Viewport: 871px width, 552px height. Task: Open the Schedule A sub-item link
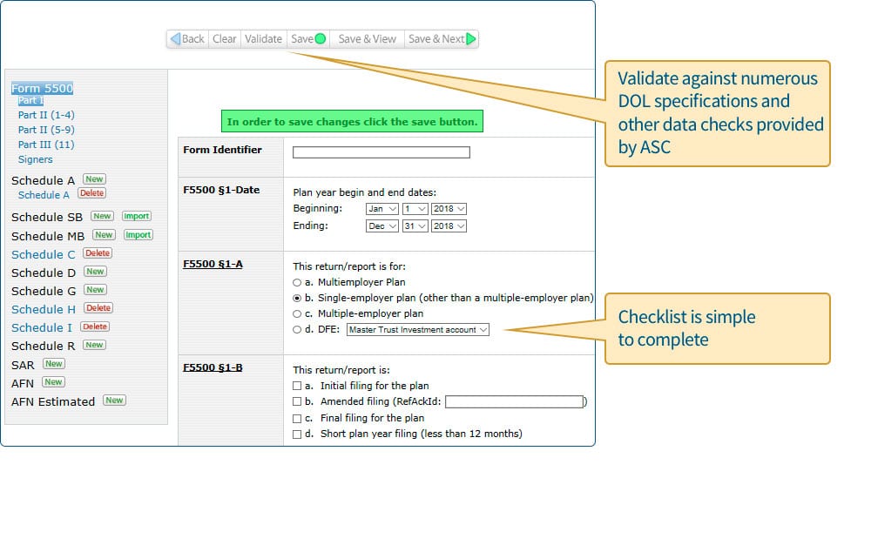pyautogui.click(x=44, y=195)
